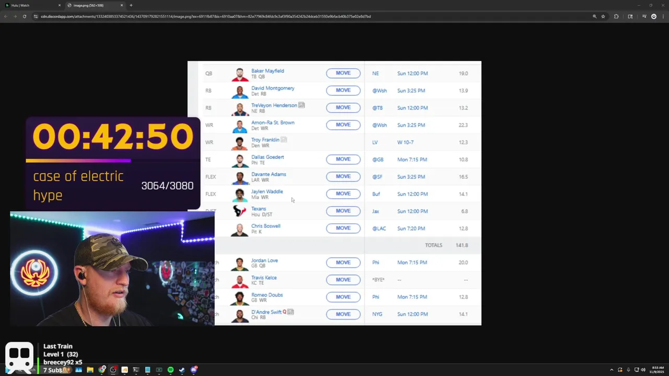Click MOVE for Travis Kelce
This screenshot has width=669, height=376.
tap(343, 280)
